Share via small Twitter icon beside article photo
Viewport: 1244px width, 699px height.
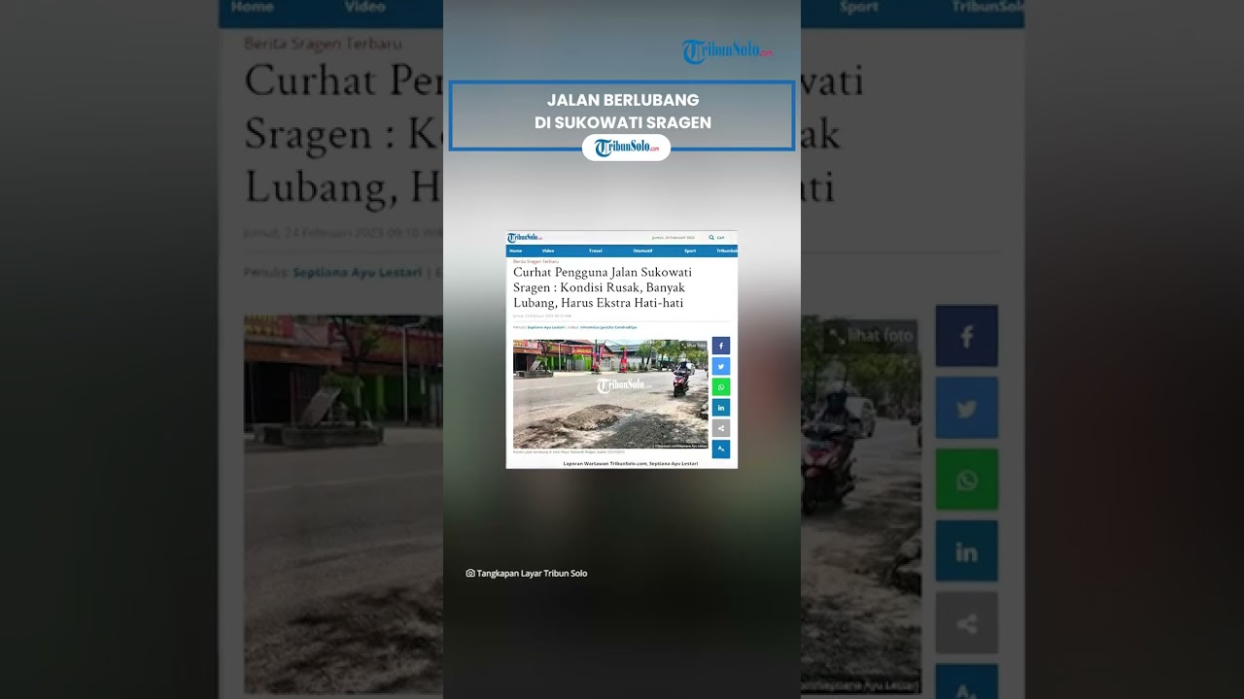click(x=721, y=366)
